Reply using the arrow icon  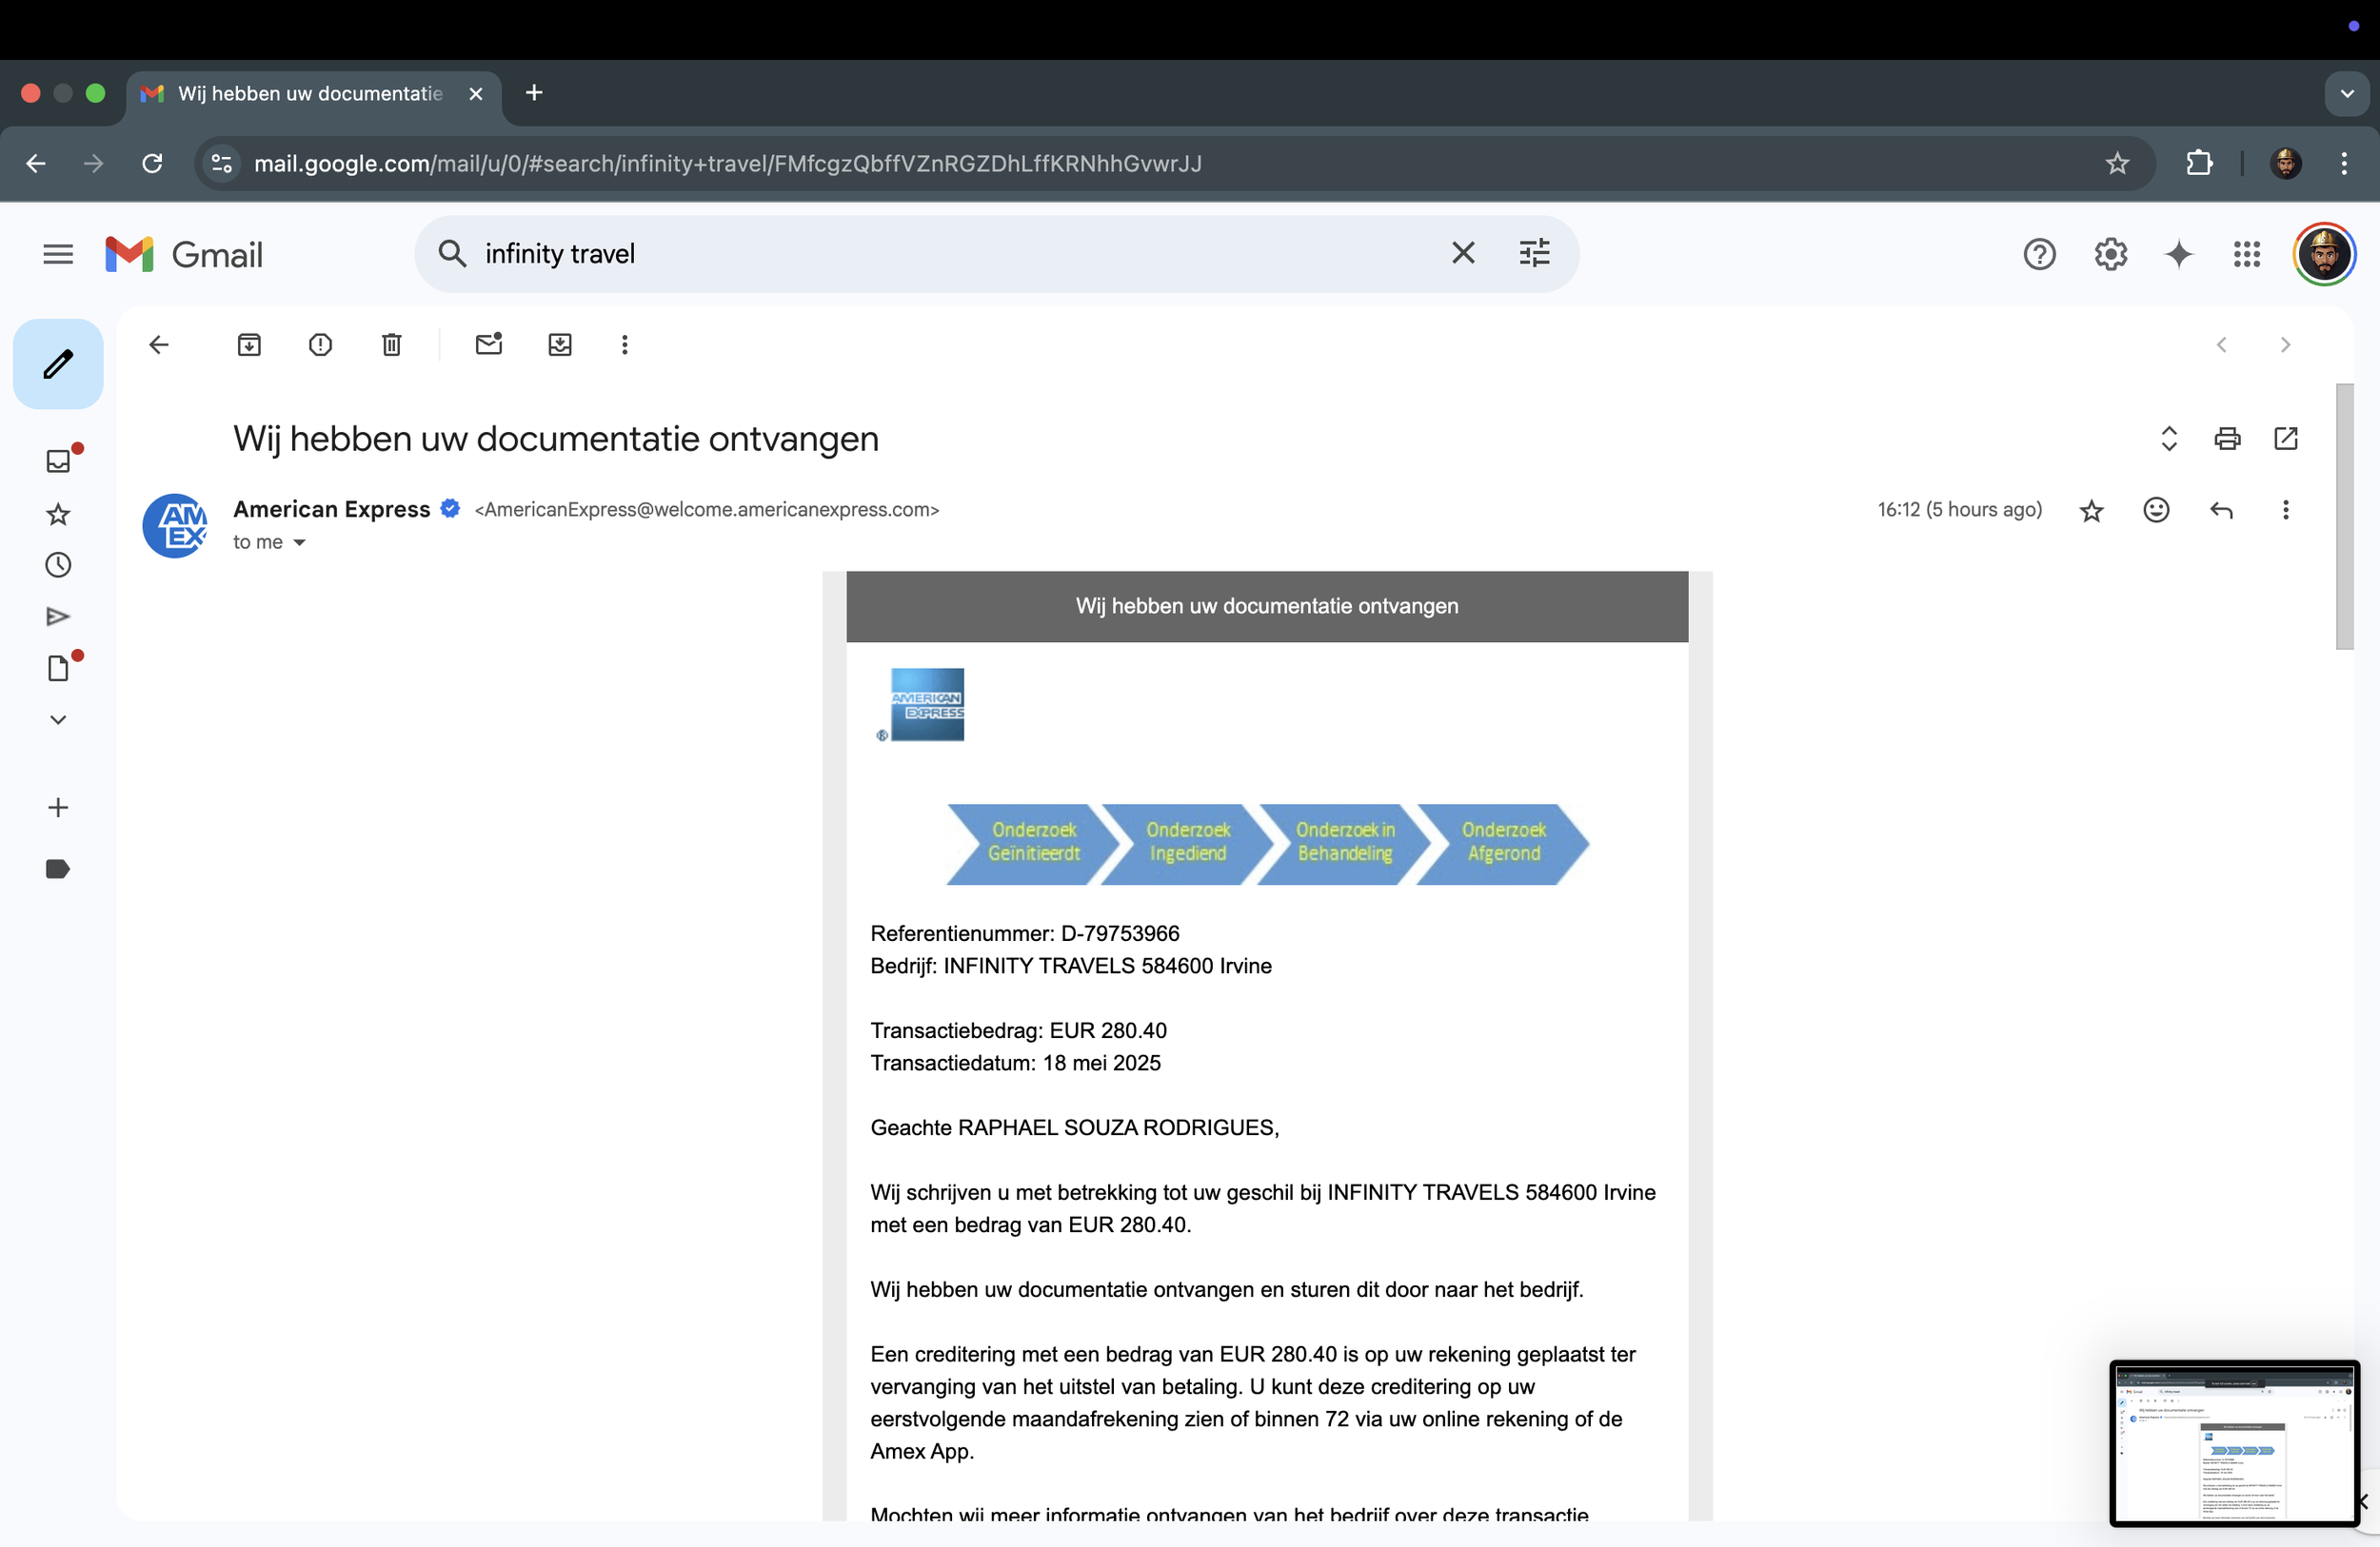point(2220,511)
